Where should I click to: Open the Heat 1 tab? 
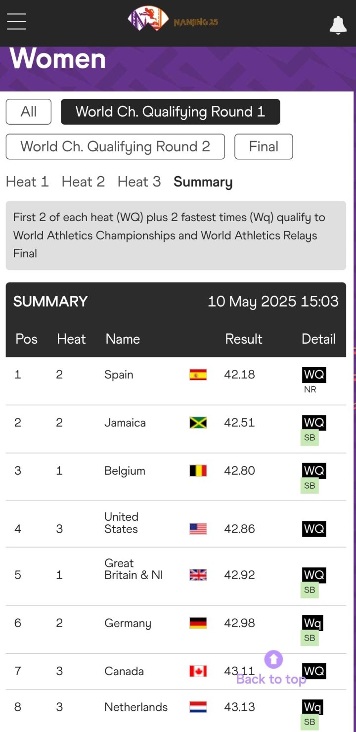tap(27, 182)
